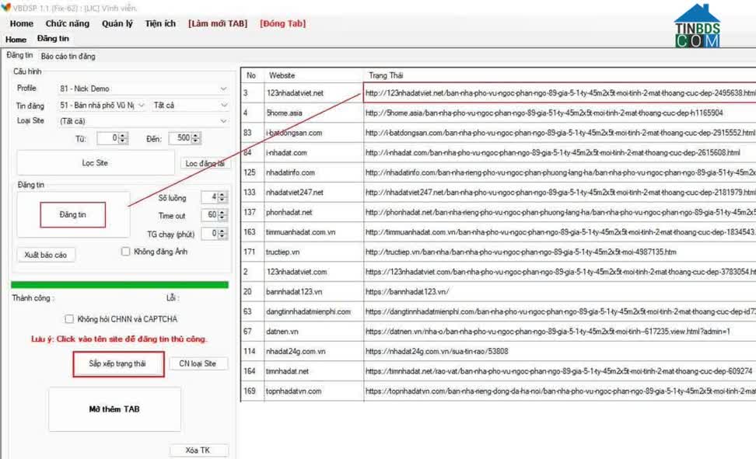Click the 5home.asia status URL
The image size is (756, 459).
(544, 113)
